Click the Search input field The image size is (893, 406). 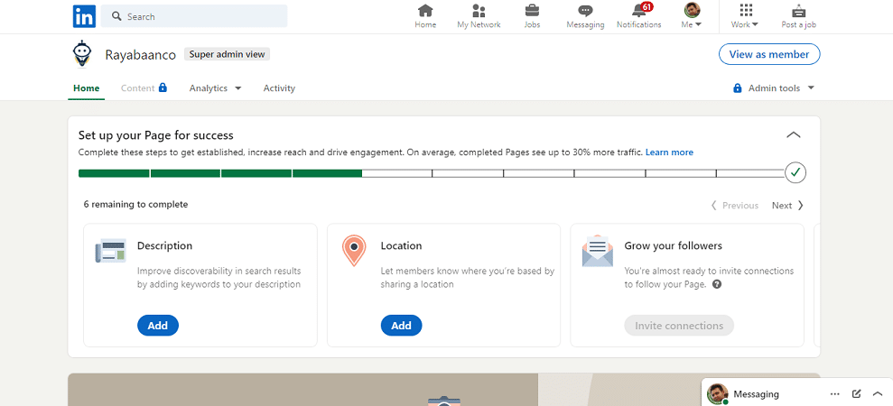tap(194, 16)
